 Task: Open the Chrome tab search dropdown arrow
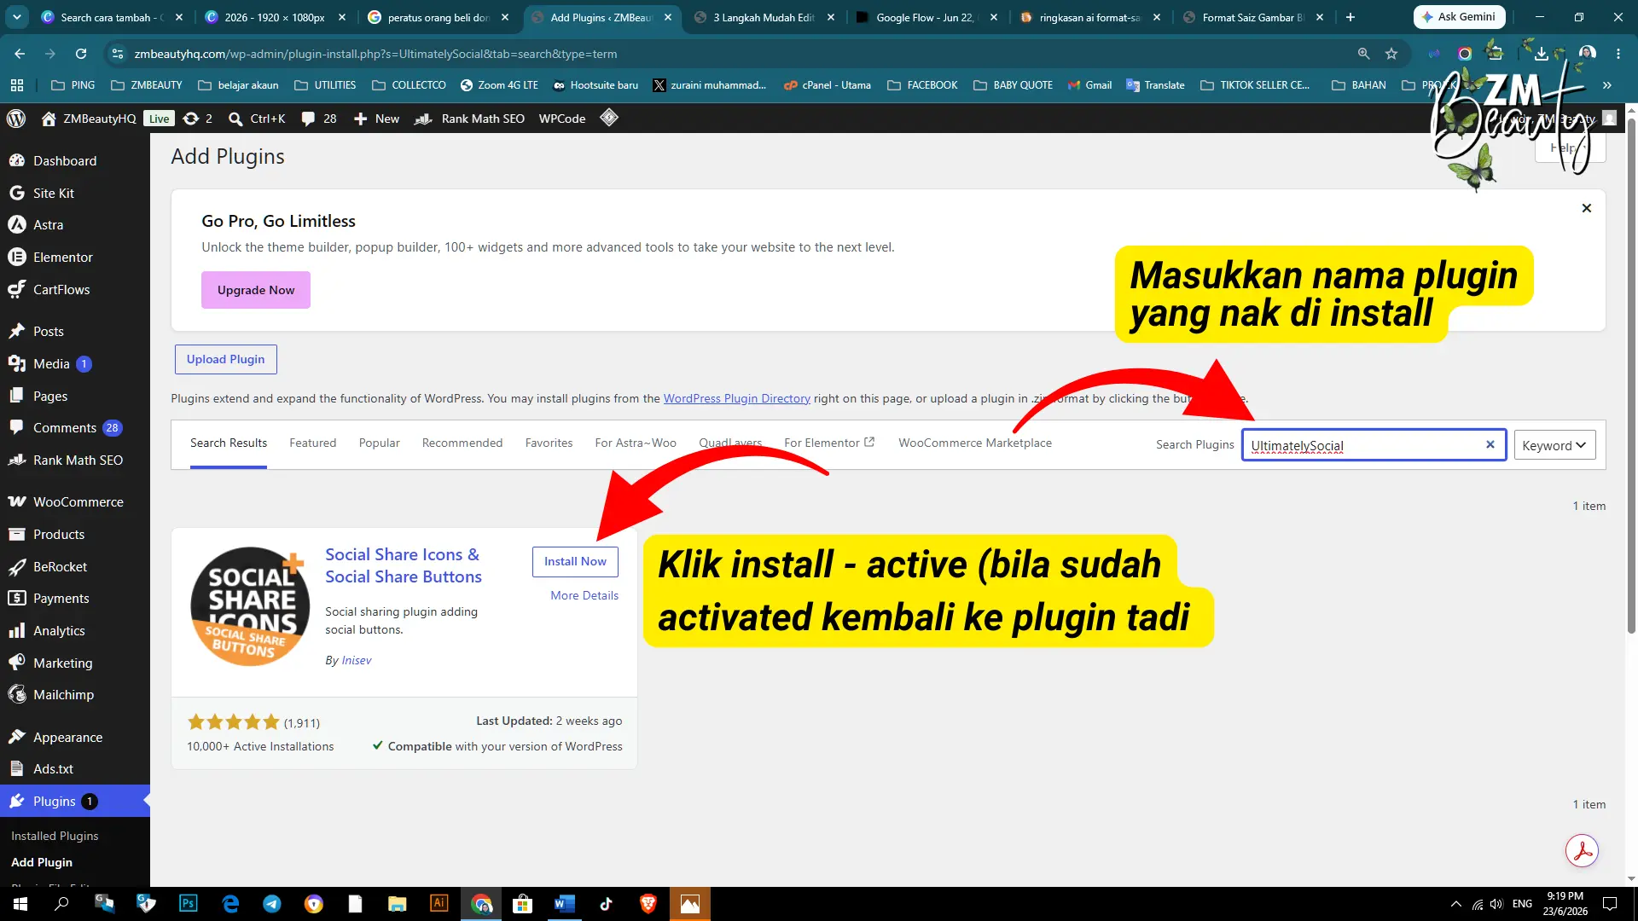pyautogui.click(x=17, y=17)
